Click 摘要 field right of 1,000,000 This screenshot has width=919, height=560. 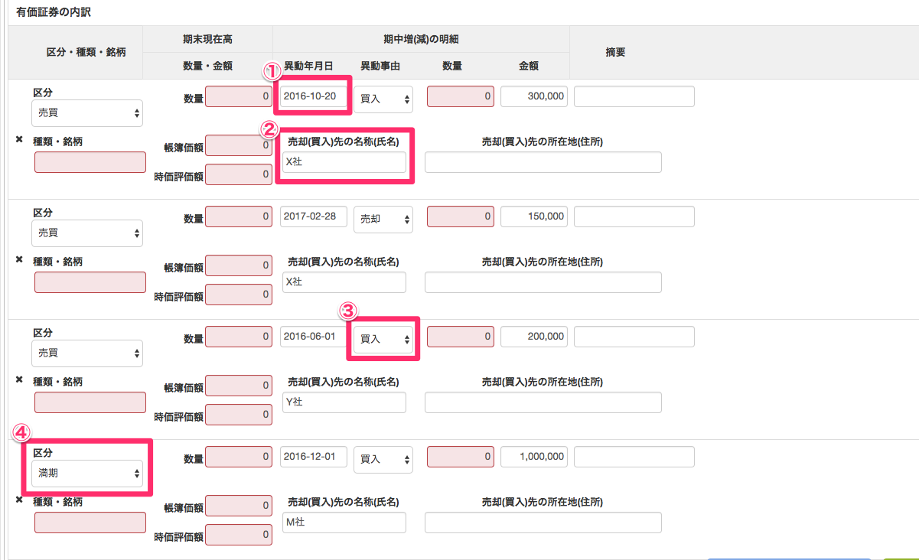(x=634, y=457)
